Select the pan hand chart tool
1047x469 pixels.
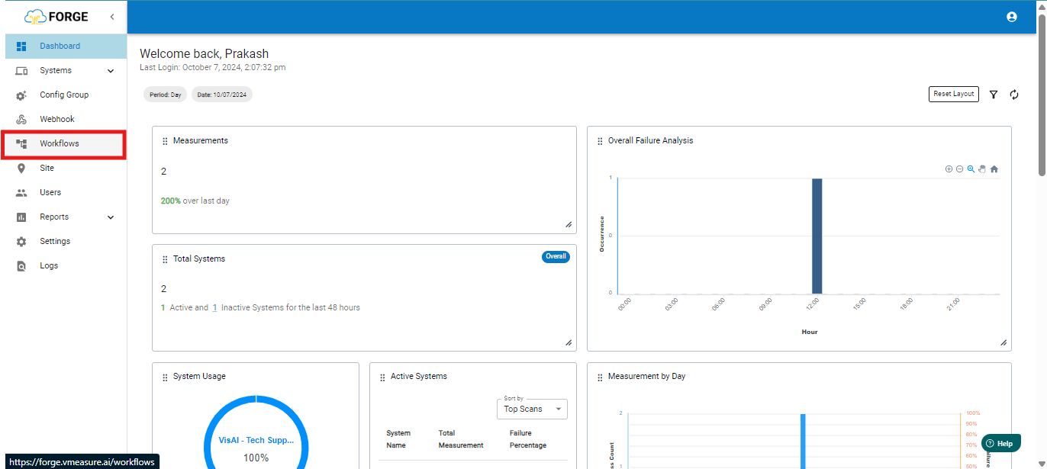click(x=982, y=169)
